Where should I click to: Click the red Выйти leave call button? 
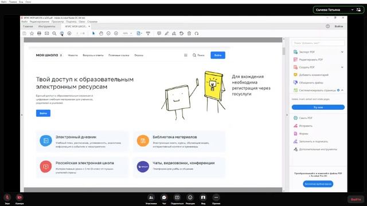coord(356,199)
